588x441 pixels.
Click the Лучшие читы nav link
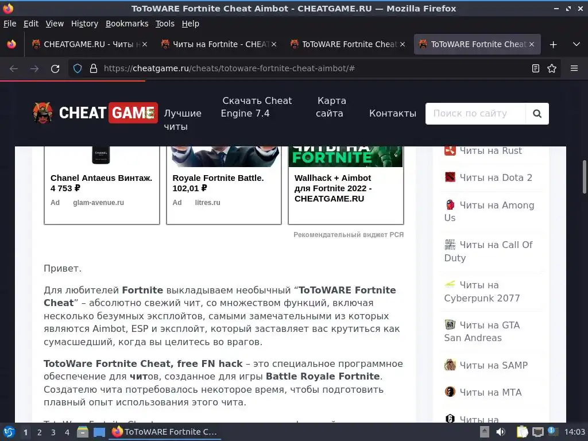[x=183, y=119]
